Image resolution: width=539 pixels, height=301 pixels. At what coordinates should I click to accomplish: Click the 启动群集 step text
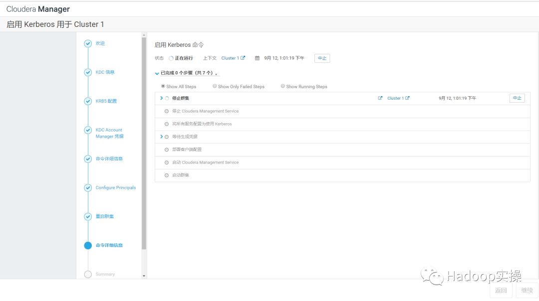point(181,175)
